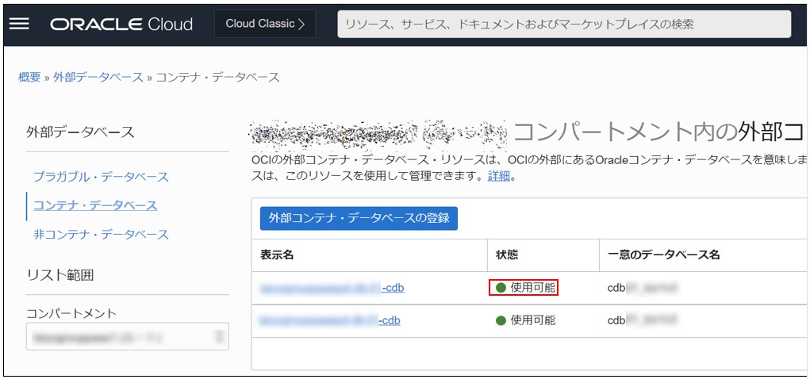Open 外部データベース breadcrumb link

tap(98, 77)
